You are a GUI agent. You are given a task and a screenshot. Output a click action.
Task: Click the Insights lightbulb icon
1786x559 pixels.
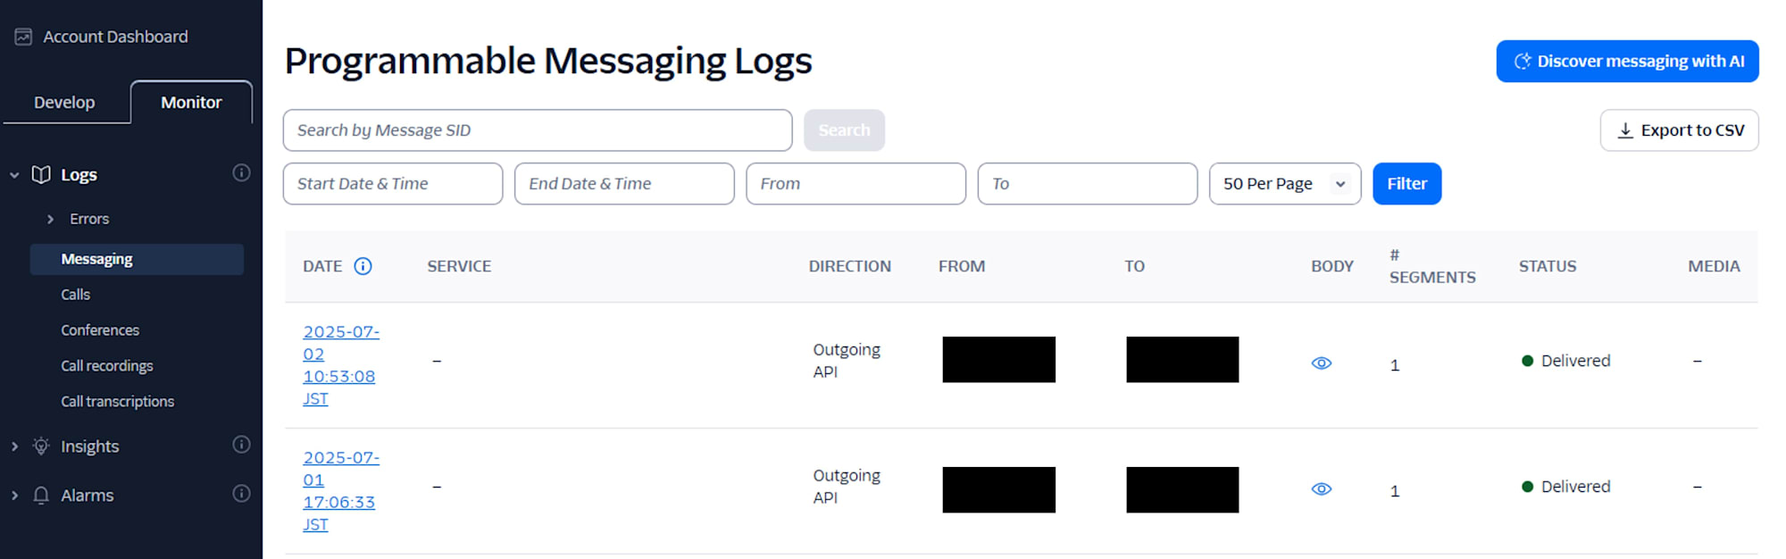(41, 446)
